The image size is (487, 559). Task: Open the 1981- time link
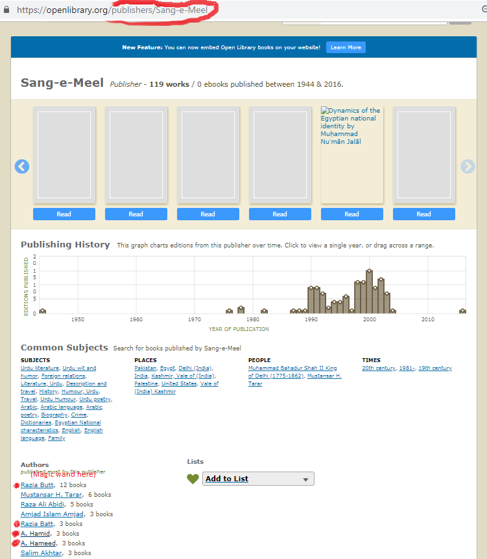407,368
